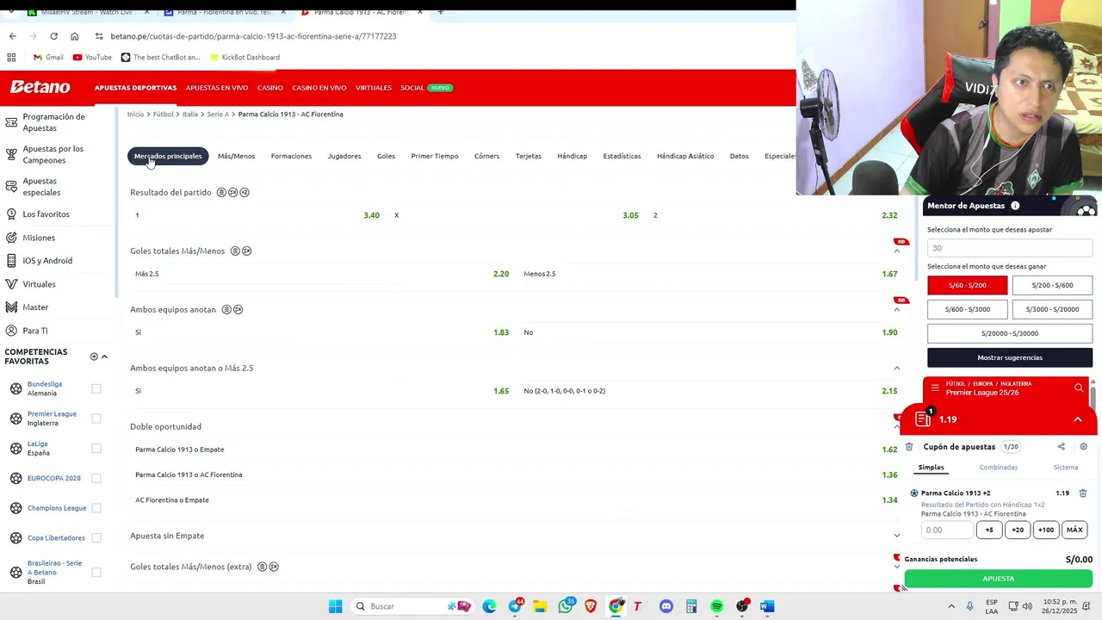The height and width of the screenshot is (620, 1102).
Task: Check the EUROCOPA 2028 checkbox
Action: tap(96, 478)
